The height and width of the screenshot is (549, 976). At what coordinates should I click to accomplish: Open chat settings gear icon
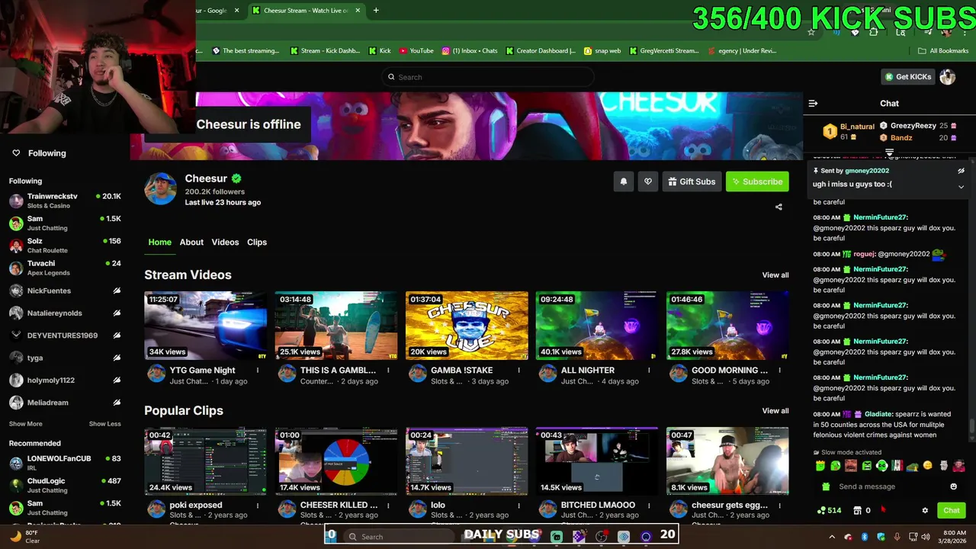tap(925, 510)
